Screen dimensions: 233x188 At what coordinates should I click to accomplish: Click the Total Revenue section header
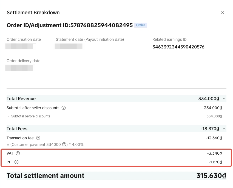pyautogui.click(x=21, y=99)
